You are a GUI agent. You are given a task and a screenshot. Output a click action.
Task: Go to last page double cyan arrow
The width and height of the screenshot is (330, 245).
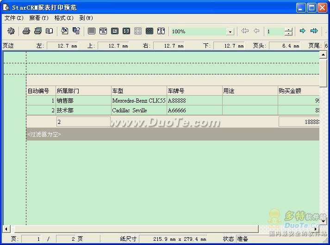click(x=314, y=31)
